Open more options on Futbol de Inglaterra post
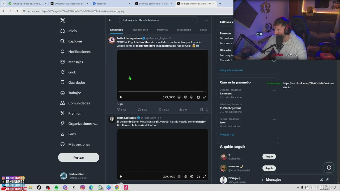Viewport: 340px width, 191px height. tap(207, 38)
